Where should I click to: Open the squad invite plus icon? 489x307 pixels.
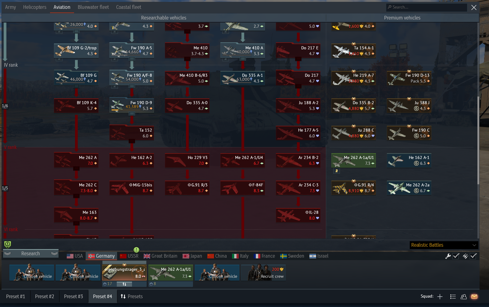pyautogui.click(x=440, y=297)
